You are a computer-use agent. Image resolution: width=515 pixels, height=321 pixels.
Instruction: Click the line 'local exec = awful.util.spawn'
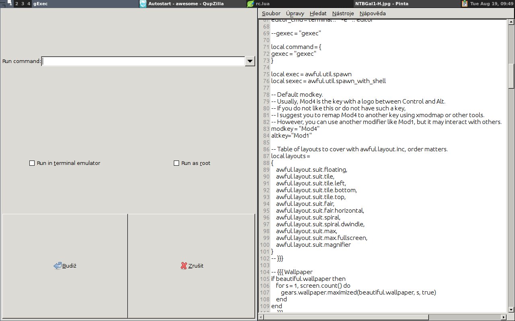pyautogui.click(x=311, y=74)
